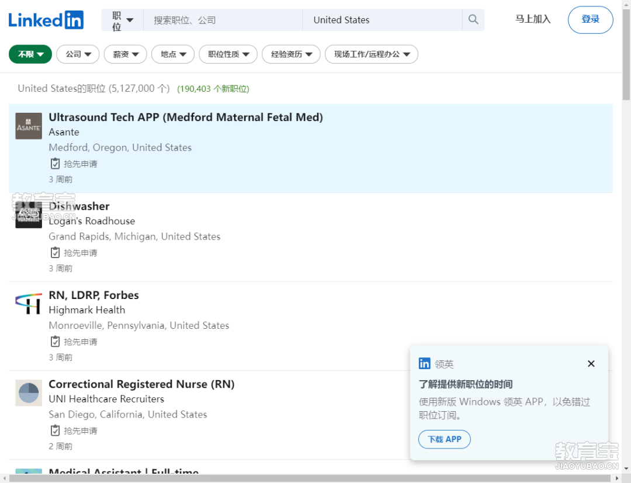The image size is (631, 483).
Task: Click the Logan's Roadhouse logo thumbnail
Action: pyautogui.click(x=29, y=215)
